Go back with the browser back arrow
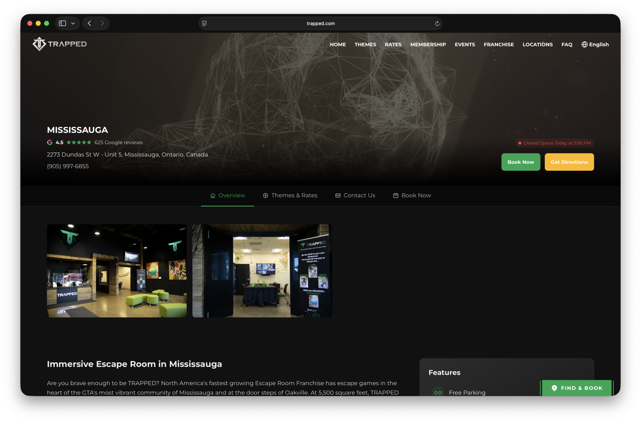 point(89,24)
